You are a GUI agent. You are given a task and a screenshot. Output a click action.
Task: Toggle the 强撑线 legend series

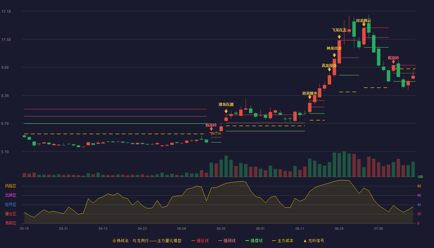tap(254, 241)
